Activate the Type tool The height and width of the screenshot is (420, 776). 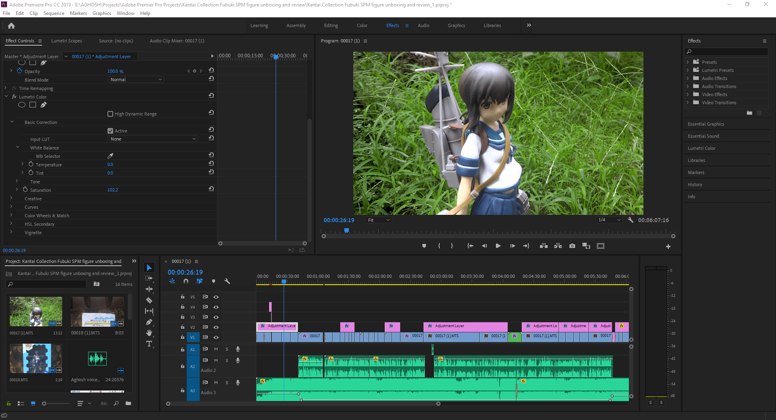pos(149,344)
